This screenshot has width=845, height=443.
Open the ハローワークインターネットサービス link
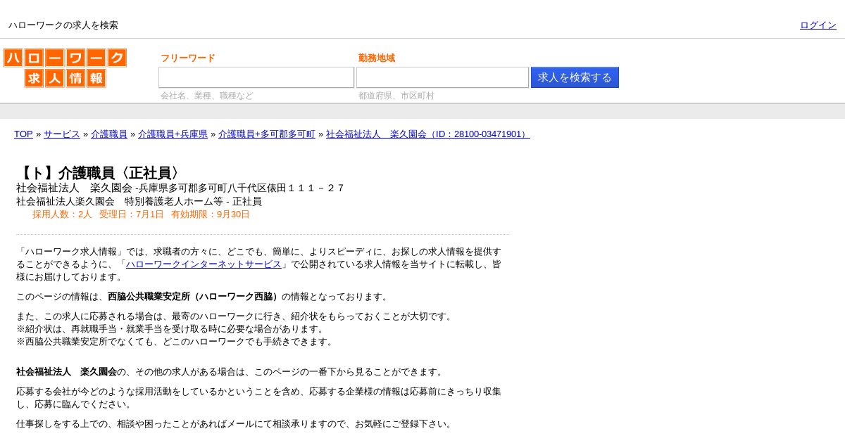204,264
